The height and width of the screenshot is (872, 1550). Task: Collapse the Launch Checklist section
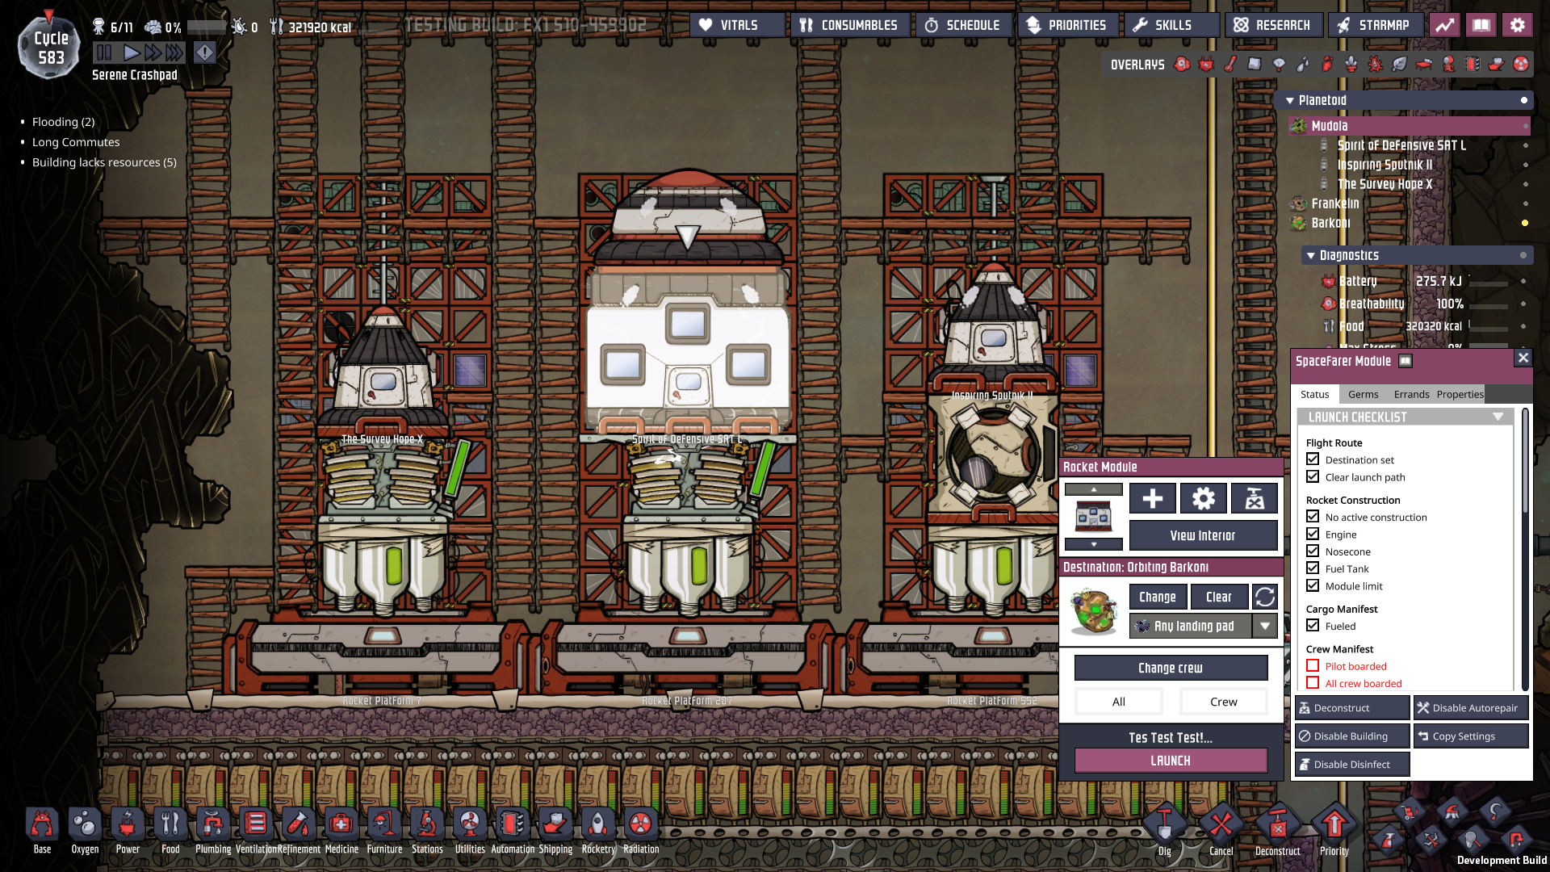click(1498, 417)
